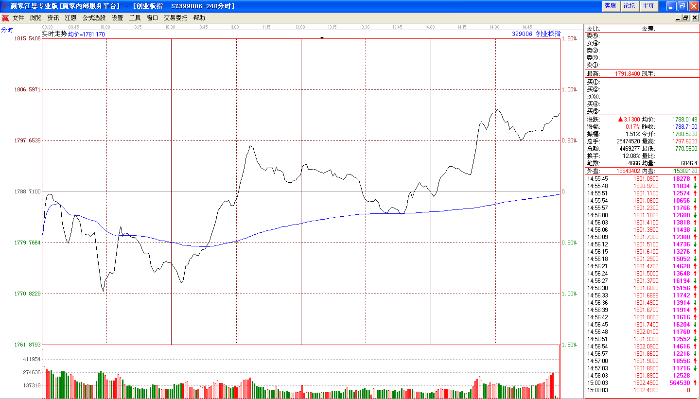Select the 14:56:48 tick row
700x399 pixels.
[x=642, y=332]
